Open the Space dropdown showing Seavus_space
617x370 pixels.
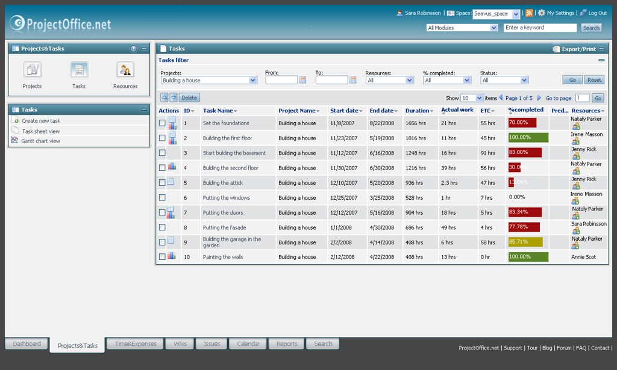click(495, 13)
